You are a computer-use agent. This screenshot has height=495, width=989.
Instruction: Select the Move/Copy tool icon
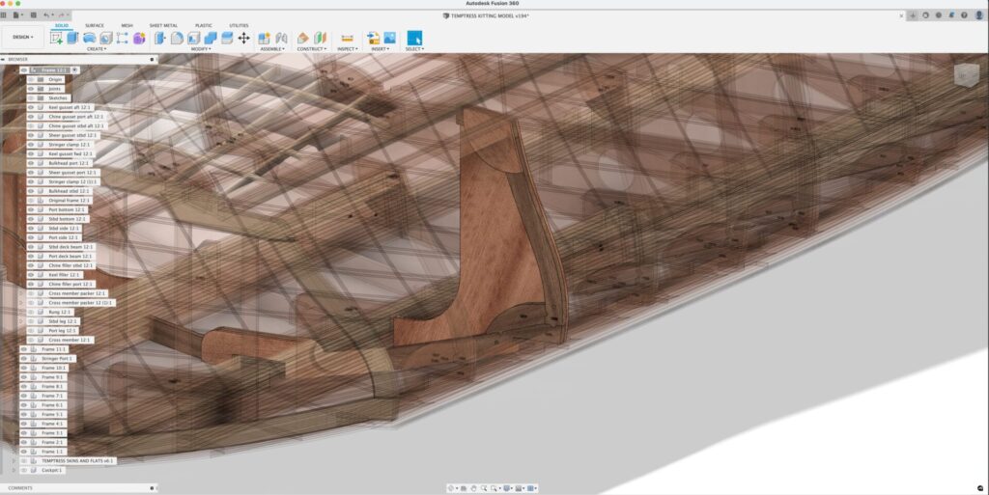pos(243,38)
